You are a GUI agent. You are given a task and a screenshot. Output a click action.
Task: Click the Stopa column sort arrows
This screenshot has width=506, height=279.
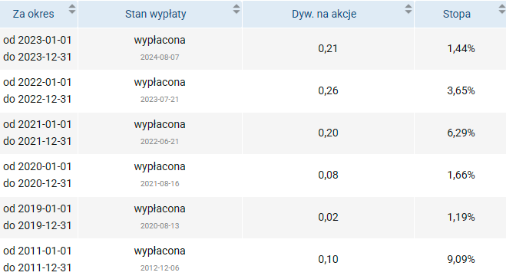502,9
